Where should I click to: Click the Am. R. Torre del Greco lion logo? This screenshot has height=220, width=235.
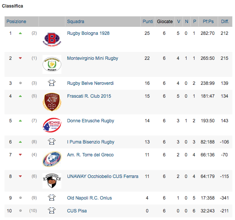tap(52, 159)
